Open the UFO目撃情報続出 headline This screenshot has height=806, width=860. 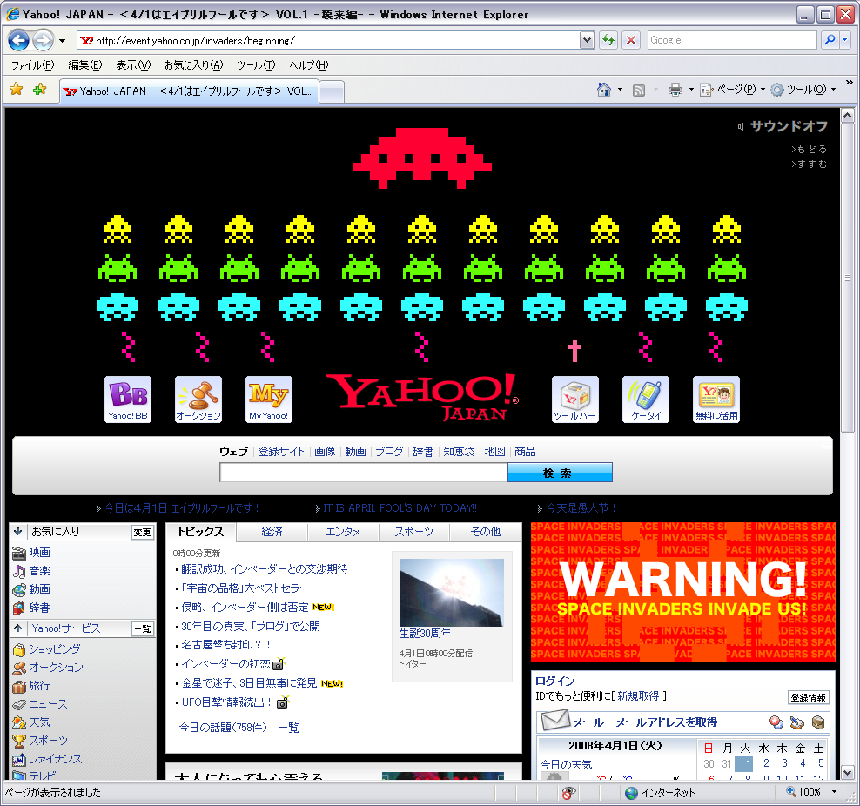[226, 702]
